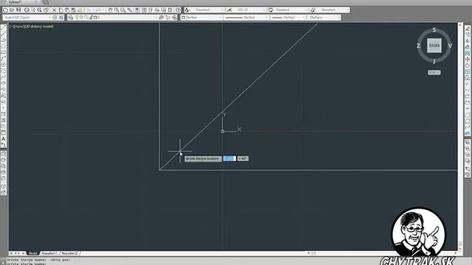The image size is (472, 265).
Task: Open the Text Style manager icon
Action: pyautogui.click(x=187, y=10)
